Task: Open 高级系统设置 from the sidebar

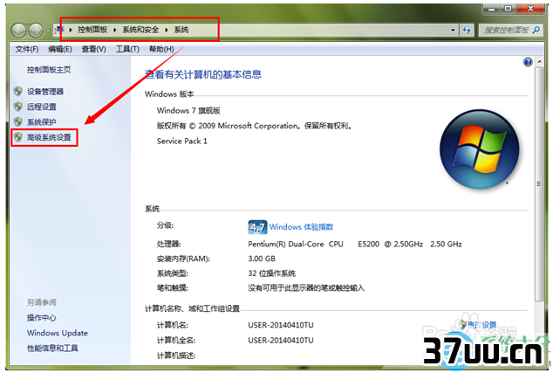Action: pos(49,137)
